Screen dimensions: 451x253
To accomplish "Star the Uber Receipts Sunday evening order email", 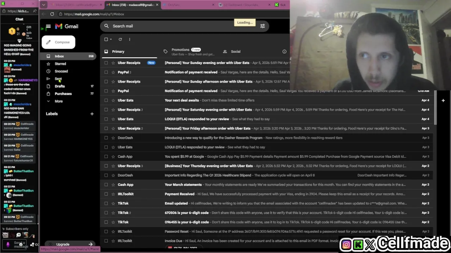I will 113,63.
